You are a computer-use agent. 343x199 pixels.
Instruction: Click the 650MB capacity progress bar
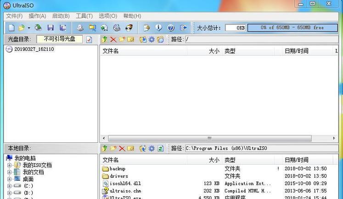click(x=292, y=28)
